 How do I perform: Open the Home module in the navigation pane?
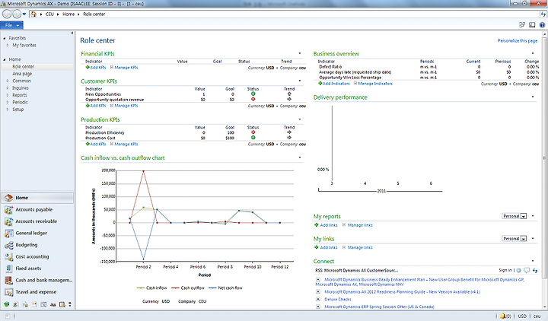(x=37, y=198)
